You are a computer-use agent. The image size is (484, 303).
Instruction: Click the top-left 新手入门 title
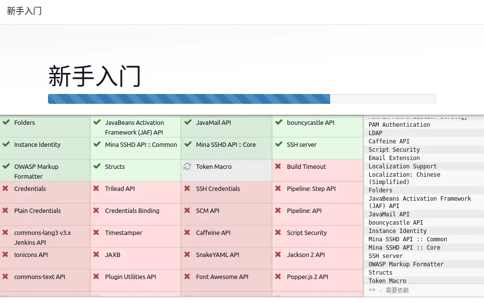[24, 11]
